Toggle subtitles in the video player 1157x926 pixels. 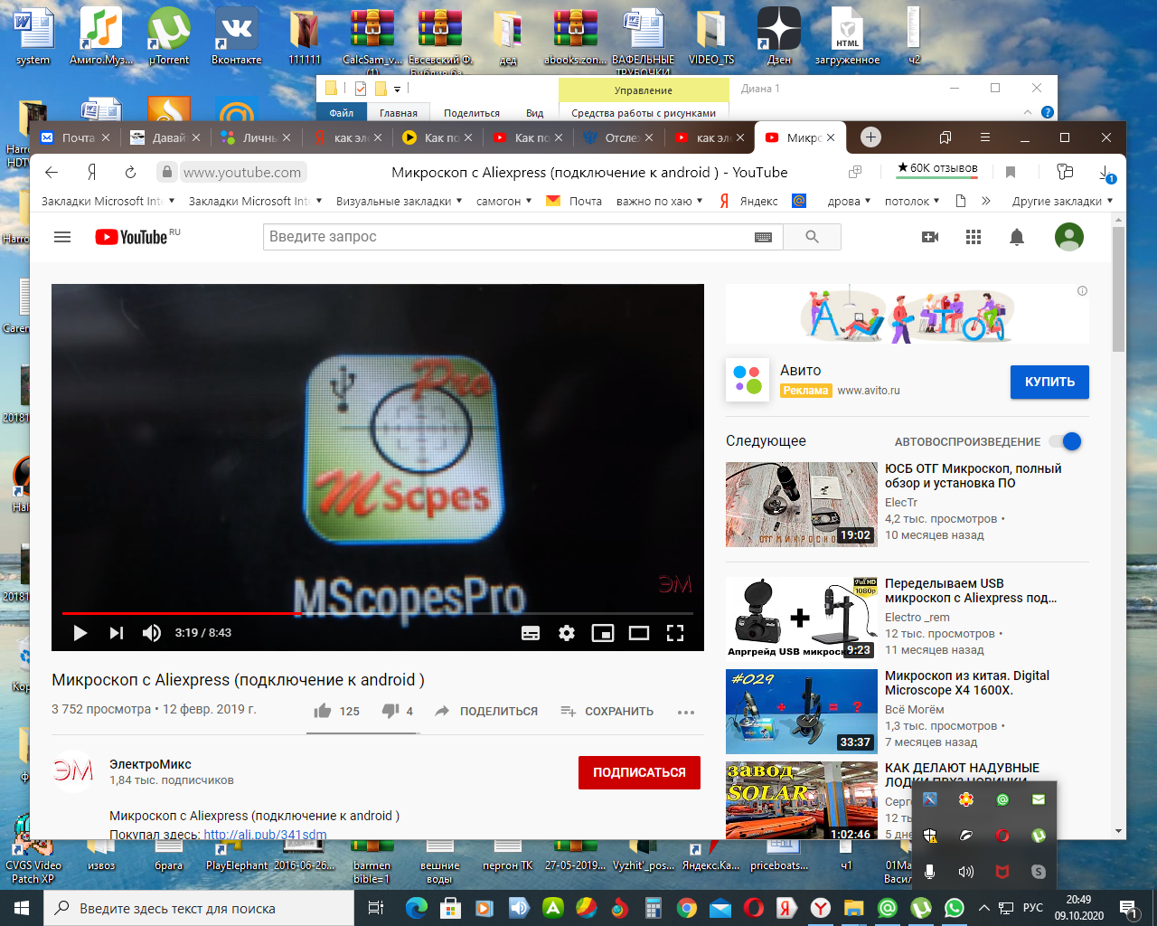pos(531,633)
